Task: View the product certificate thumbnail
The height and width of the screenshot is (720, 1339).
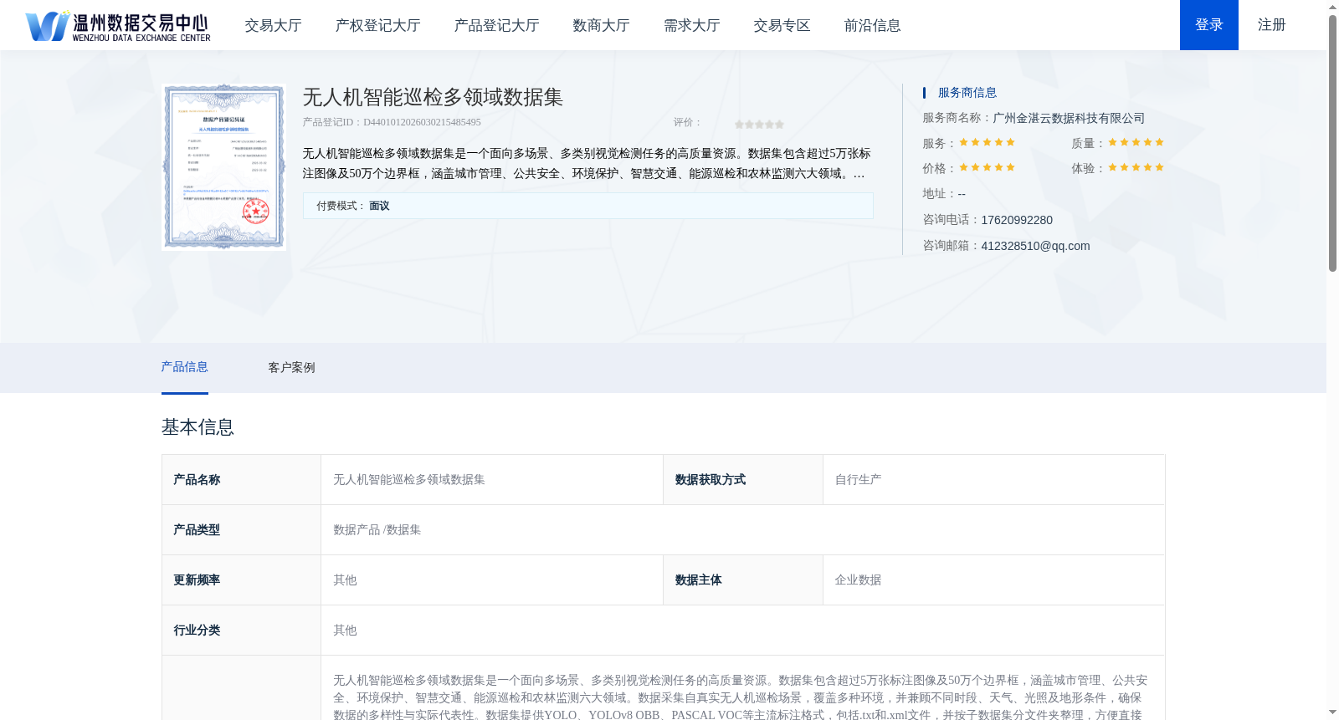Action: 224,166
